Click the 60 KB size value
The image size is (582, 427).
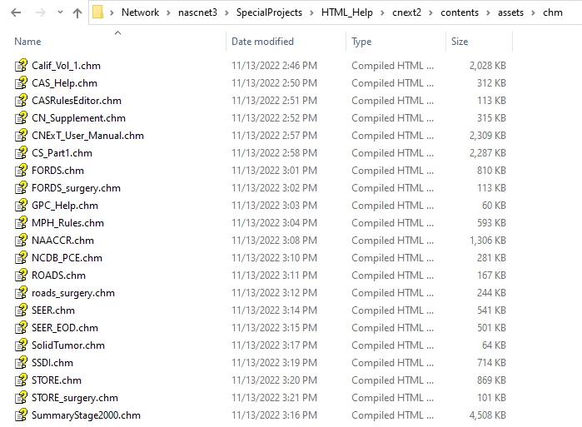494,206
